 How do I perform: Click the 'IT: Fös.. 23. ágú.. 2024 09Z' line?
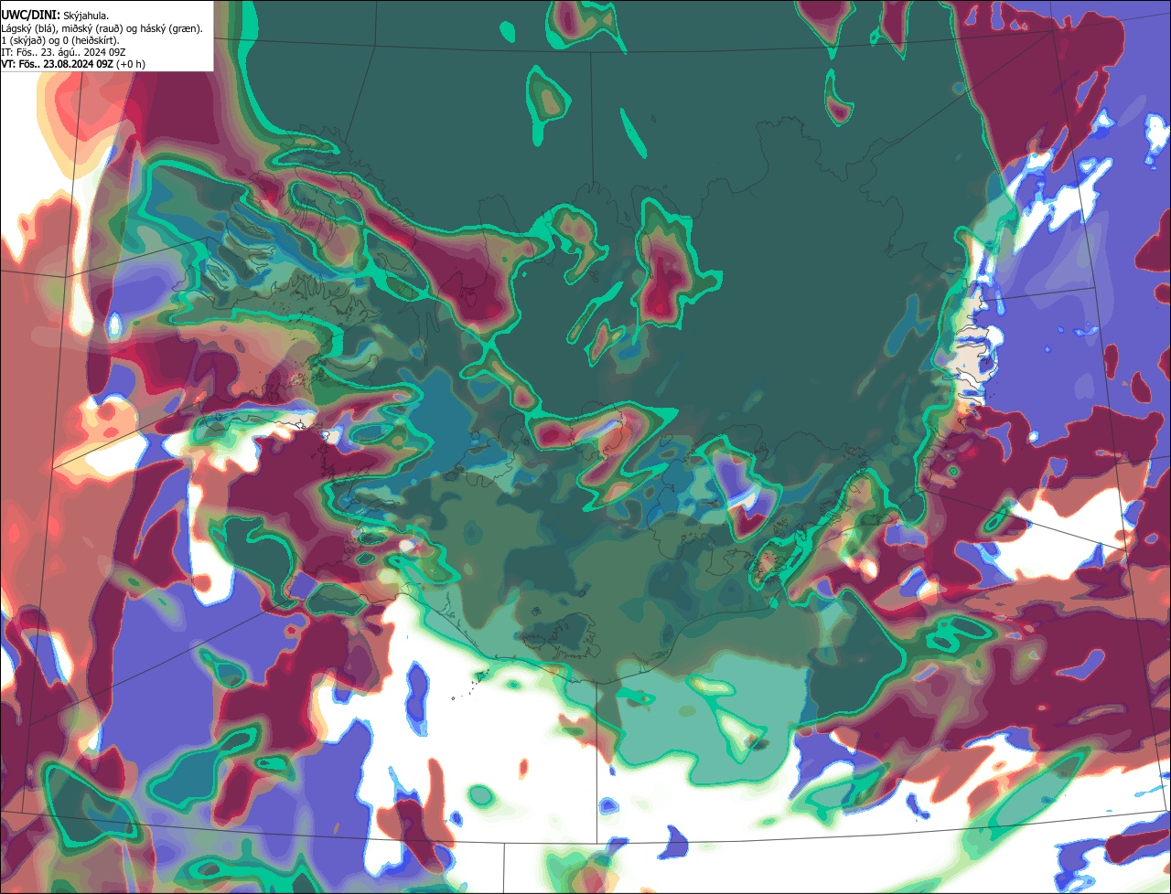coord(61,52)
